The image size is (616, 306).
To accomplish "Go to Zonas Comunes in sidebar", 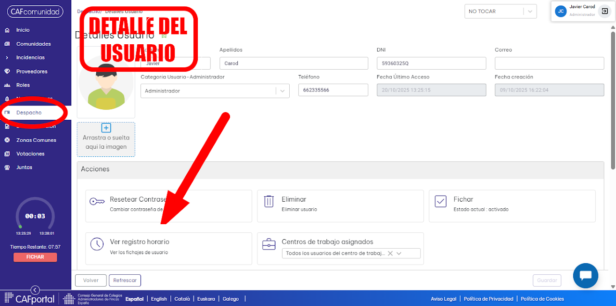I will (x=36, y=140).
